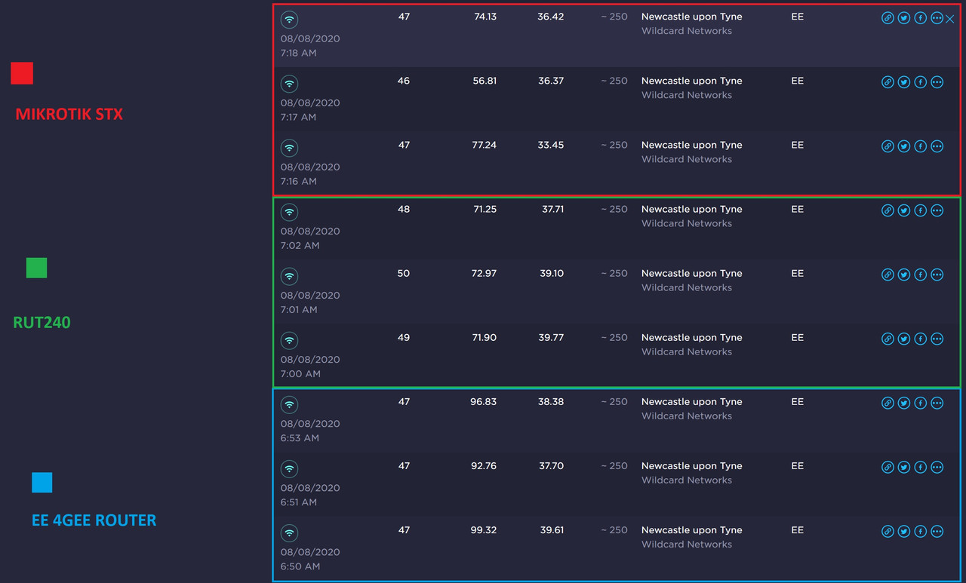Viewport: 966px width, 583px height.
Task: Select the 39.10 upload speed value
Action: coord(552,274)
